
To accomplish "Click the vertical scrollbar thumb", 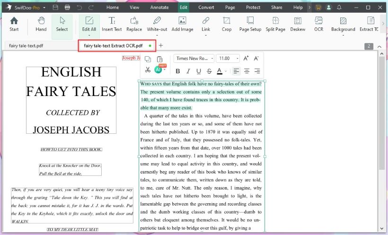I will 381,113.
